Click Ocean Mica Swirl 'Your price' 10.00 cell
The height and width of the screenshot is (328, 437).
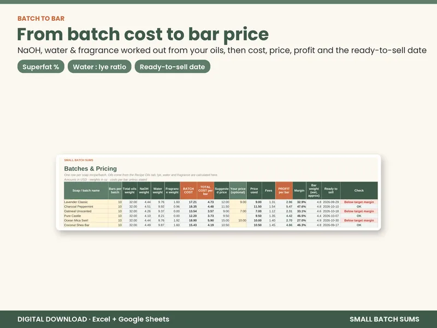[238, 220]
